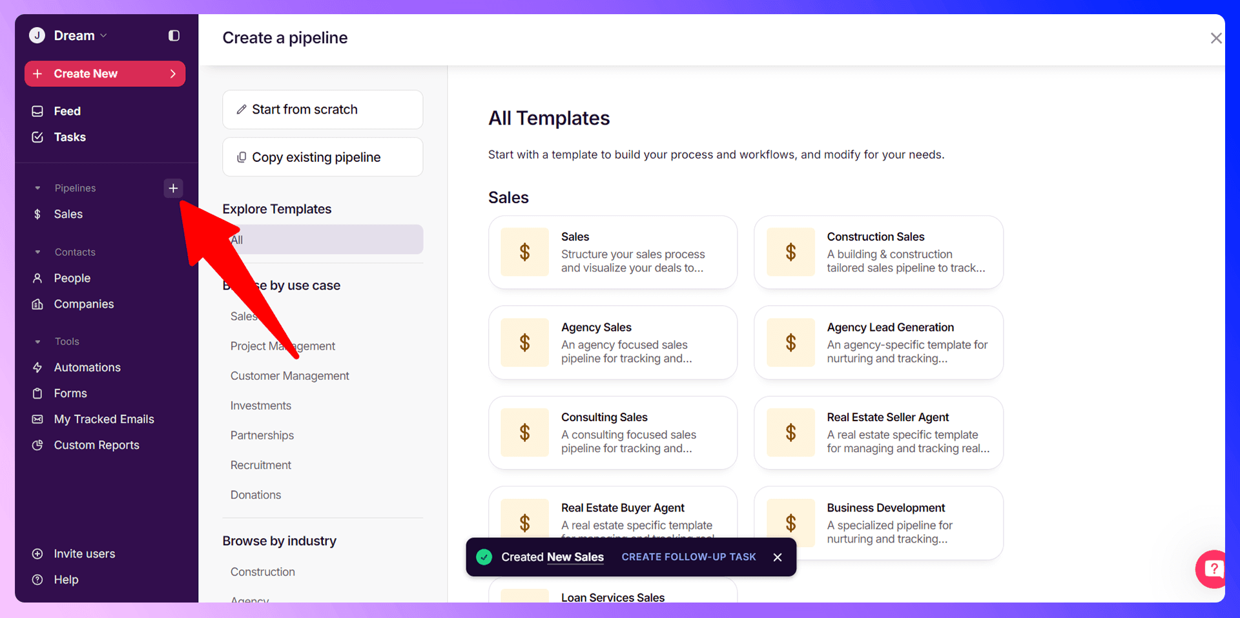Screen dimensions: 1240x618
Task: Choose the Agency Lead Generation template
Action: 878,343
